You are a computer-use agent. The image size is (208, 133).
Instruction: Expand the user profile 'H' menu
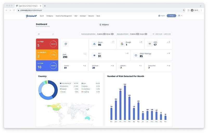pos(180,16)
